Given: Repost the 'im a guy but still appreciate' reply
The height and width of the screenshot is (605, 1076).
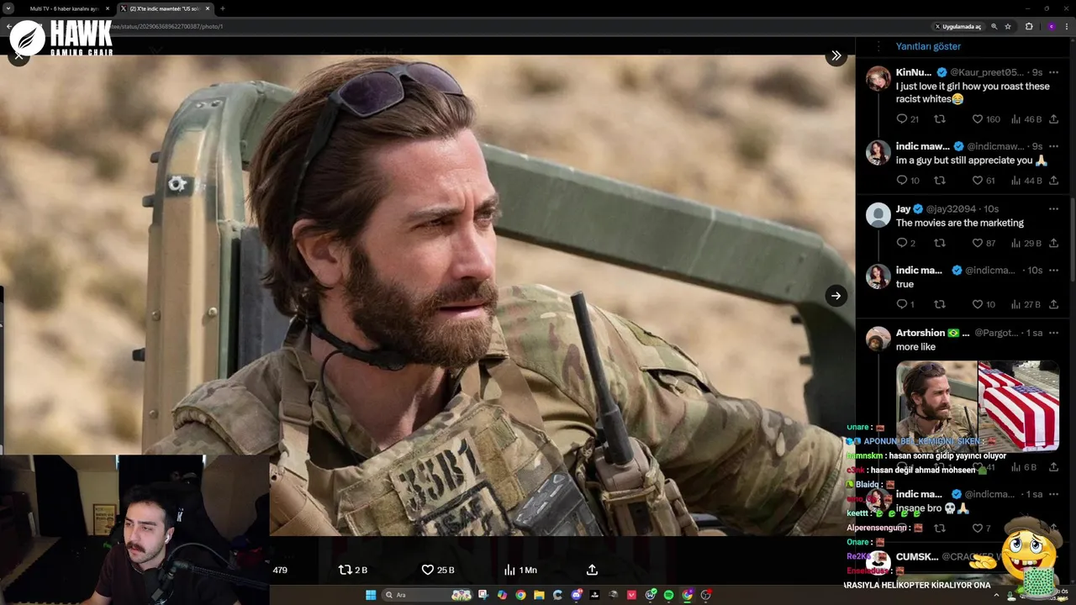Looking at the screenshot, I should click(x=940, y=180).
